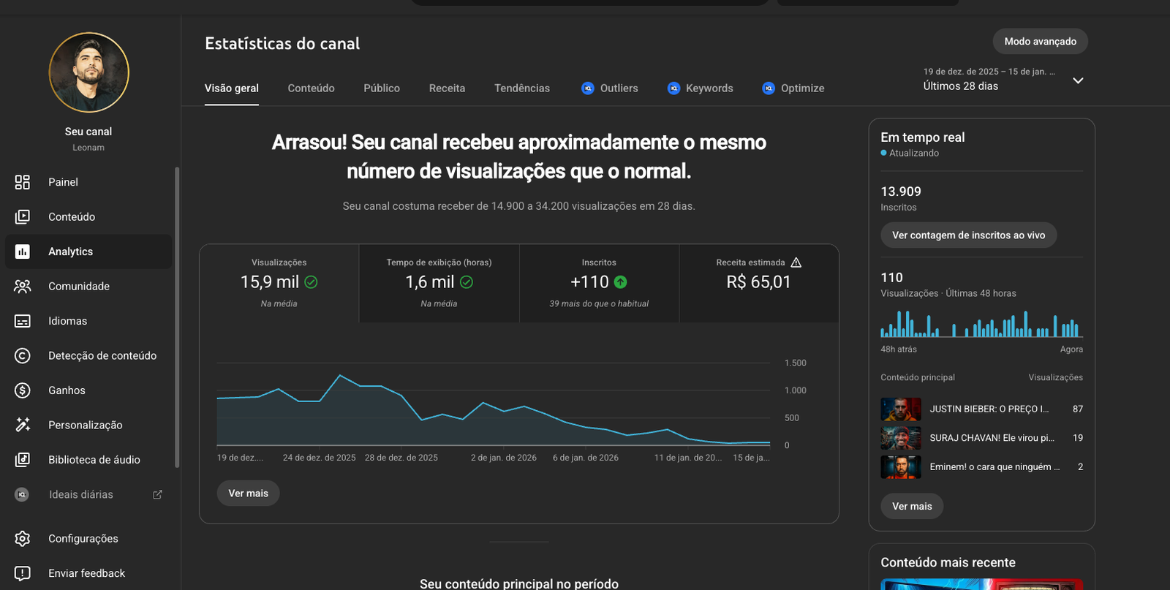Expand the date range dropdown chevron
Image resolution: width=1170 pixels, height=590 pixels.
pos(1078,80)
